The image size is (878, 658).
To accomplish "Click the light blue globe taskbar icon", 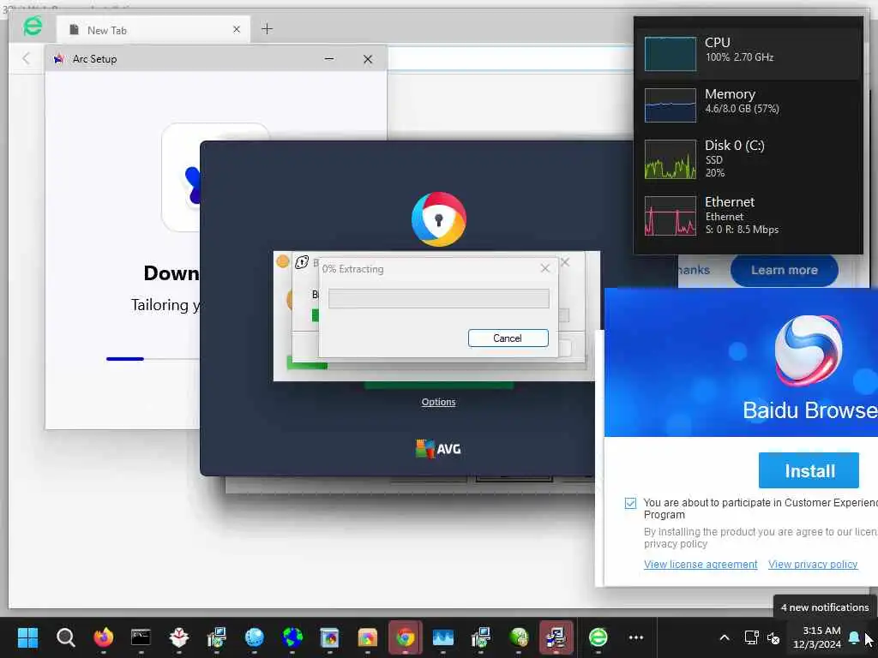I will [x=254, y=637].
